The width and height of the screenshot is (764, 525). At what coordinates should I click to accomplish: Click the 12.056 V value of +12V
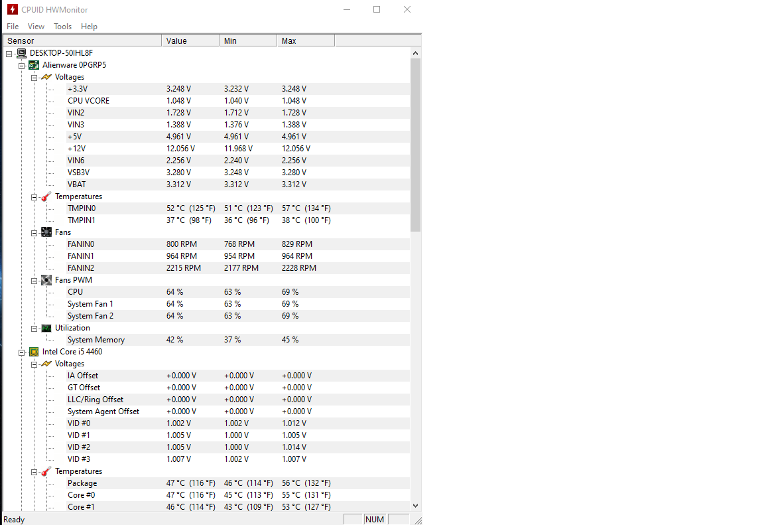181,148
